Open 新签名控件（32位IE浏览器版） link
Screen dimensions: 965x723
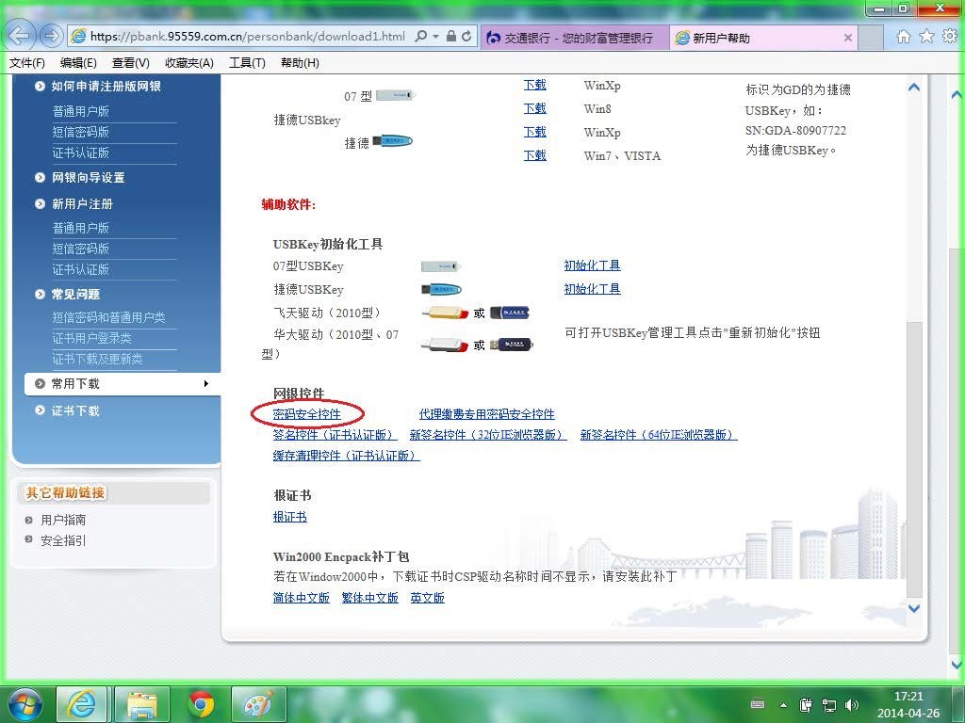488,435
